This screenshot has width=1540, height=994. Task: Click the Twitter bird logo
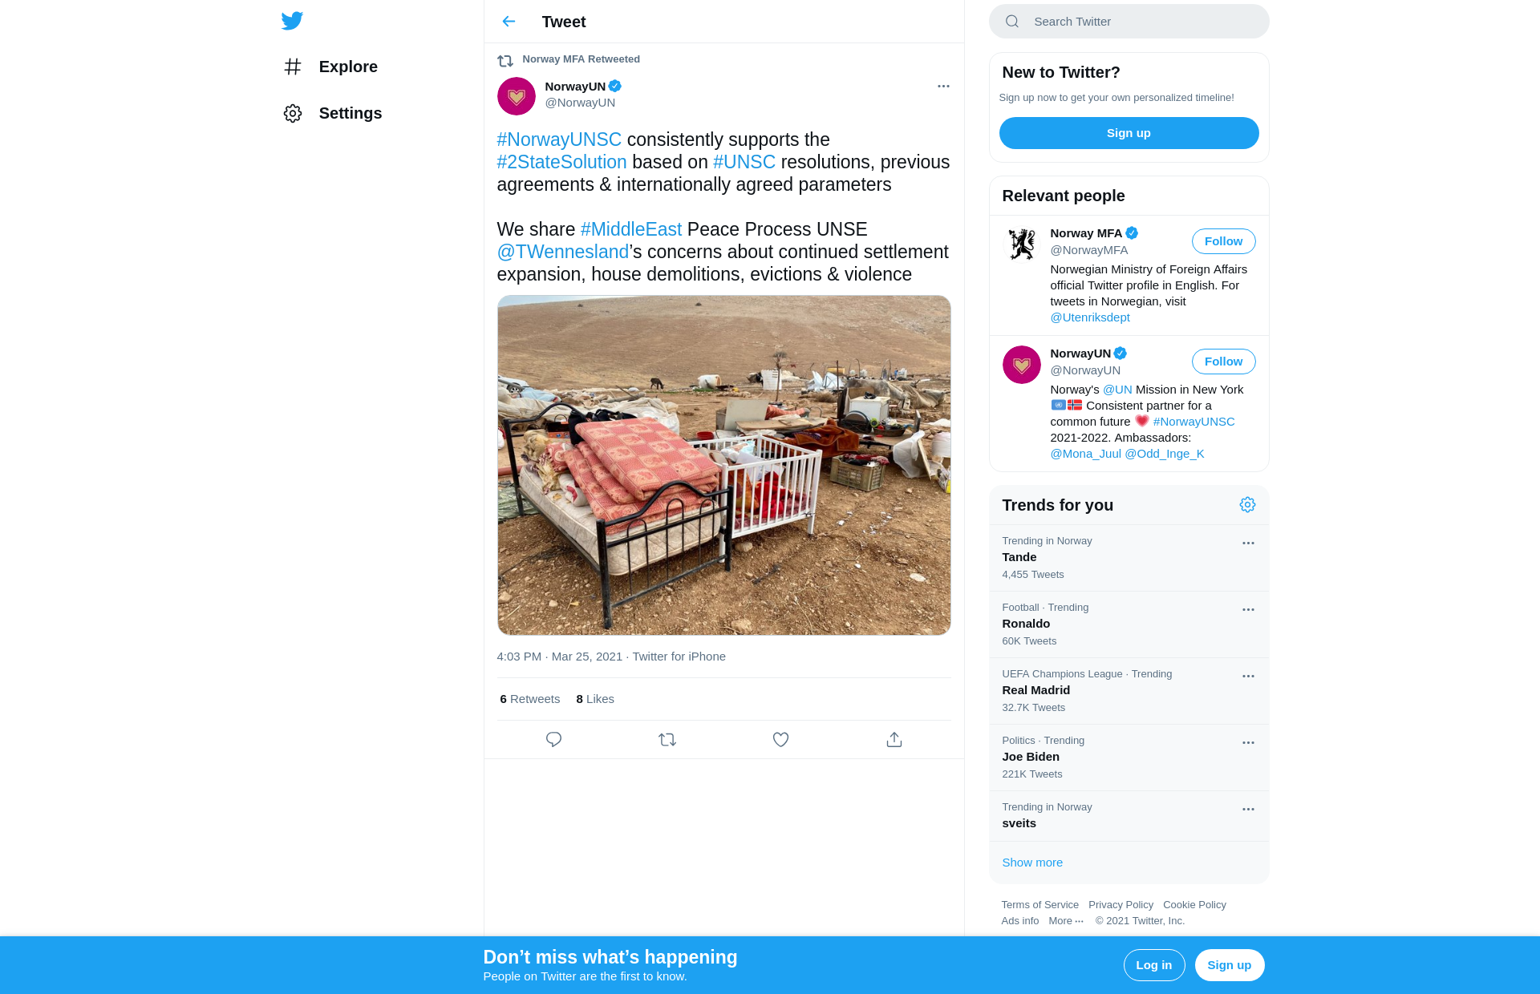point(292,21)
